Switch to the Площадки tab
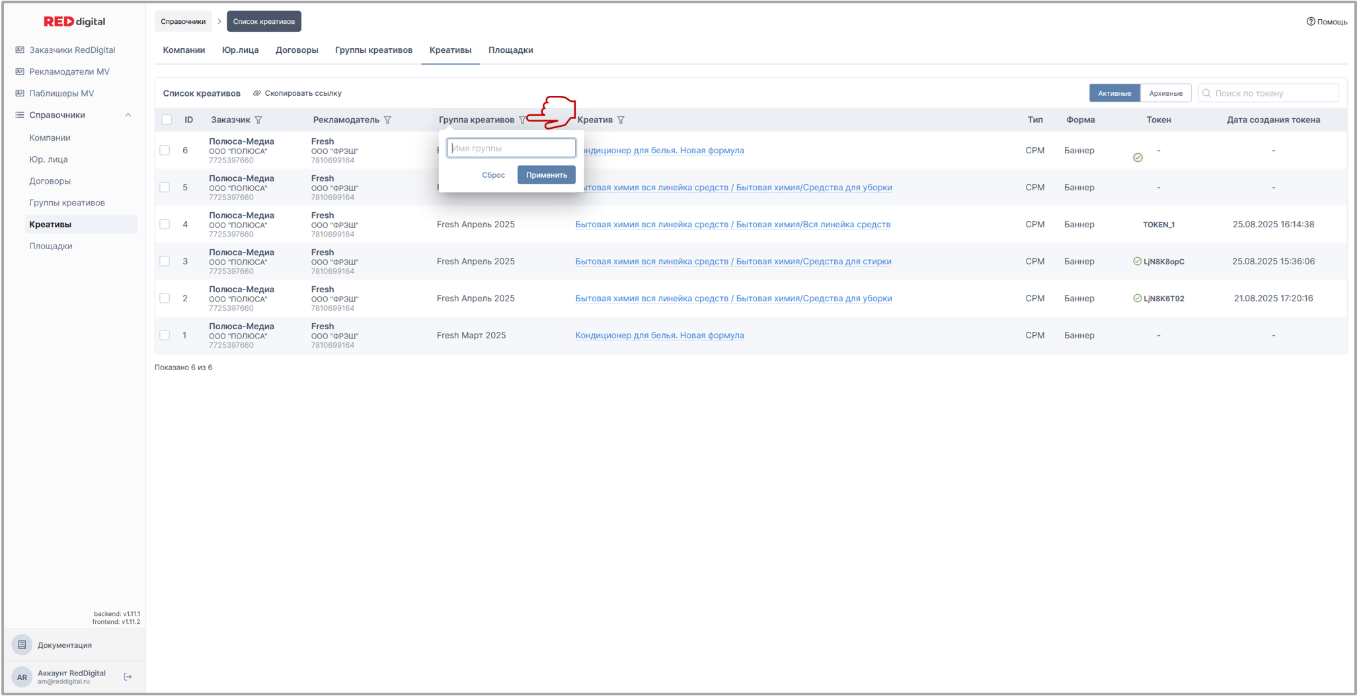 510,50
